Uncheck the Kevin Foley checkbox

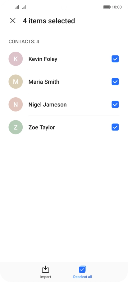pyautogui.click(x=115, y=59)
